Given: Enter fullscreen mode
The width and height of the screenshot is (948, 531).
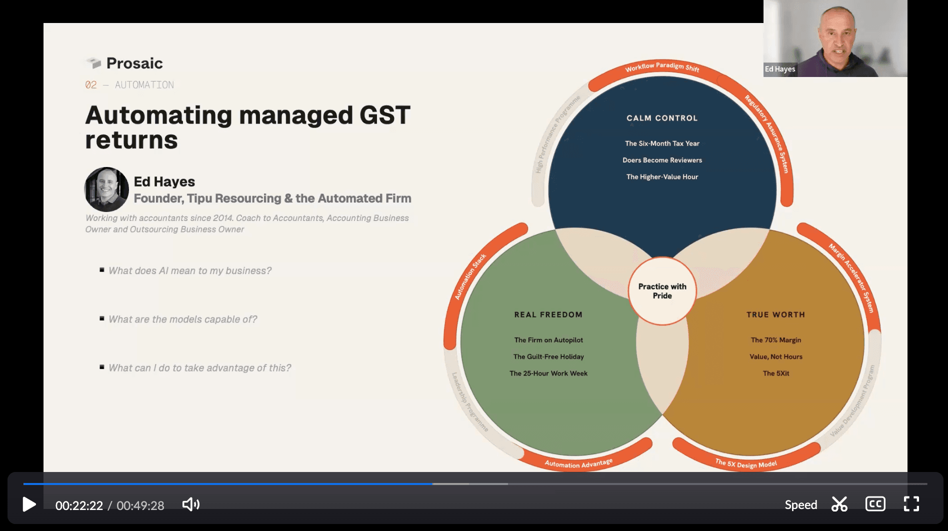Looking at the screenshot, I should click(911, 504).
